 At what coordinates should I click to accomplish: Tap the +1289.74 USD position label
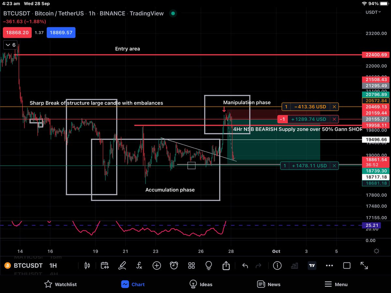(309, 119)
